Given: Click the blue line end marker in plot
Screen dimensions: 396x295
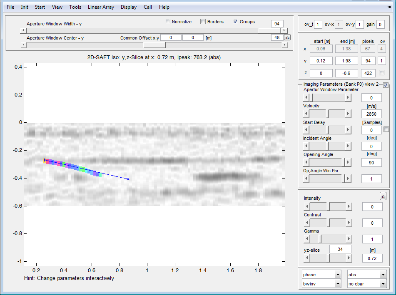Looking at the screenshot, I should click(128, 179).
